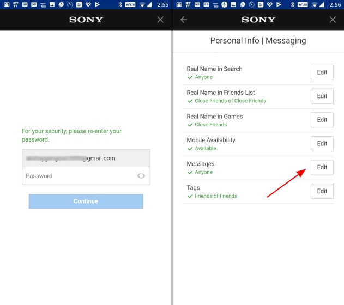Tap the Gmail notification icon on the left screen
The width and height of the screenshot is (344, 305).
[x=7, y=4]
